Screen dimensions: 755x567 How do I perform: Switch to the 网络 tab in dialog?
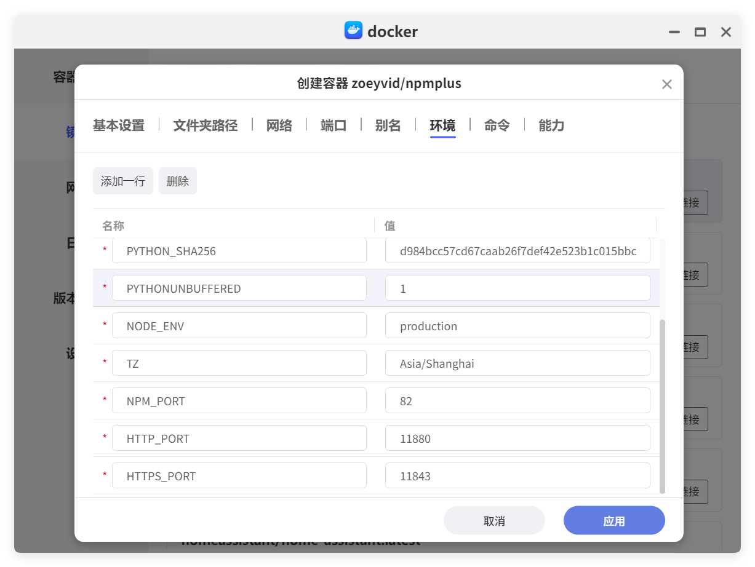pos(279,125)
